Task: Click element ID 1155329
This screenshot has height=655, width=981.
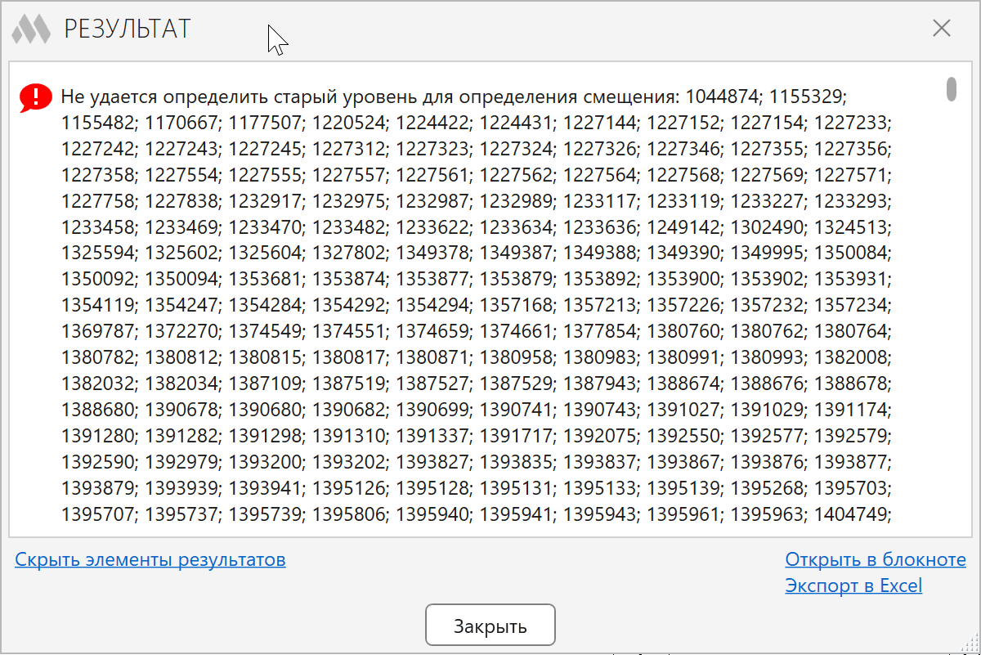Action: 806,96
